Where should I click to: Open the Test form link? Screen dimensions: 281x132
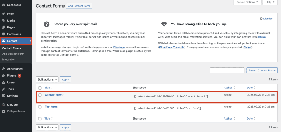(51, 107)
